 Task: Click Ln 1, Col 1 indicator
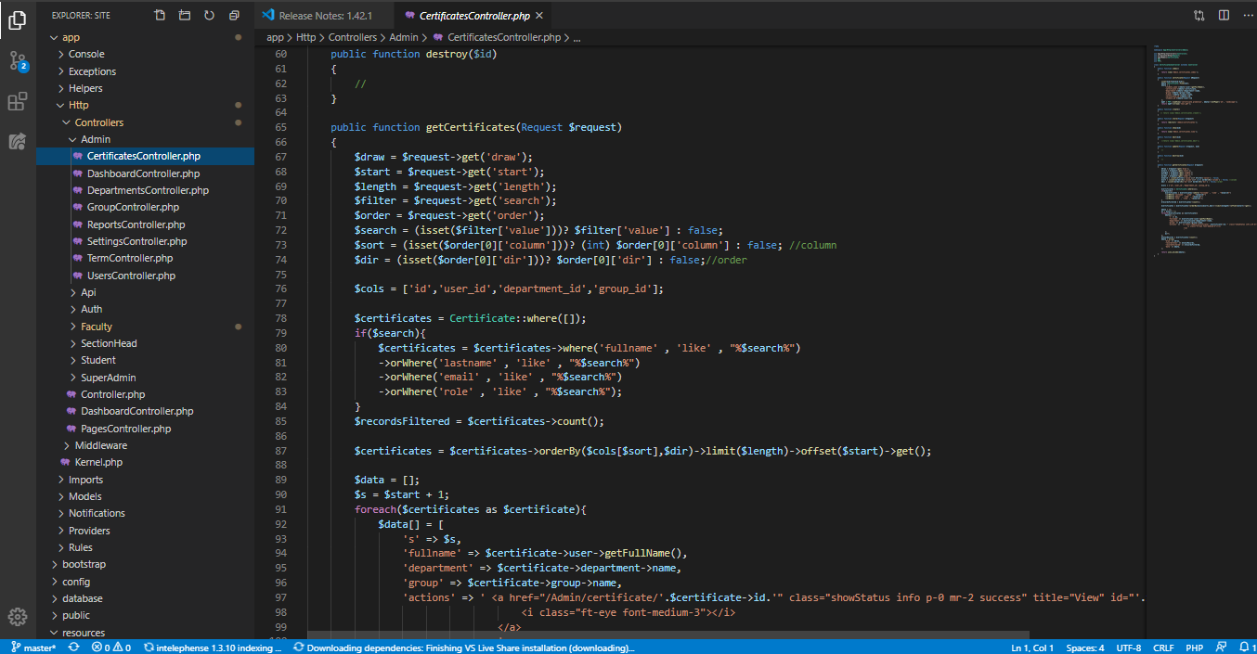pos(1032,648)
